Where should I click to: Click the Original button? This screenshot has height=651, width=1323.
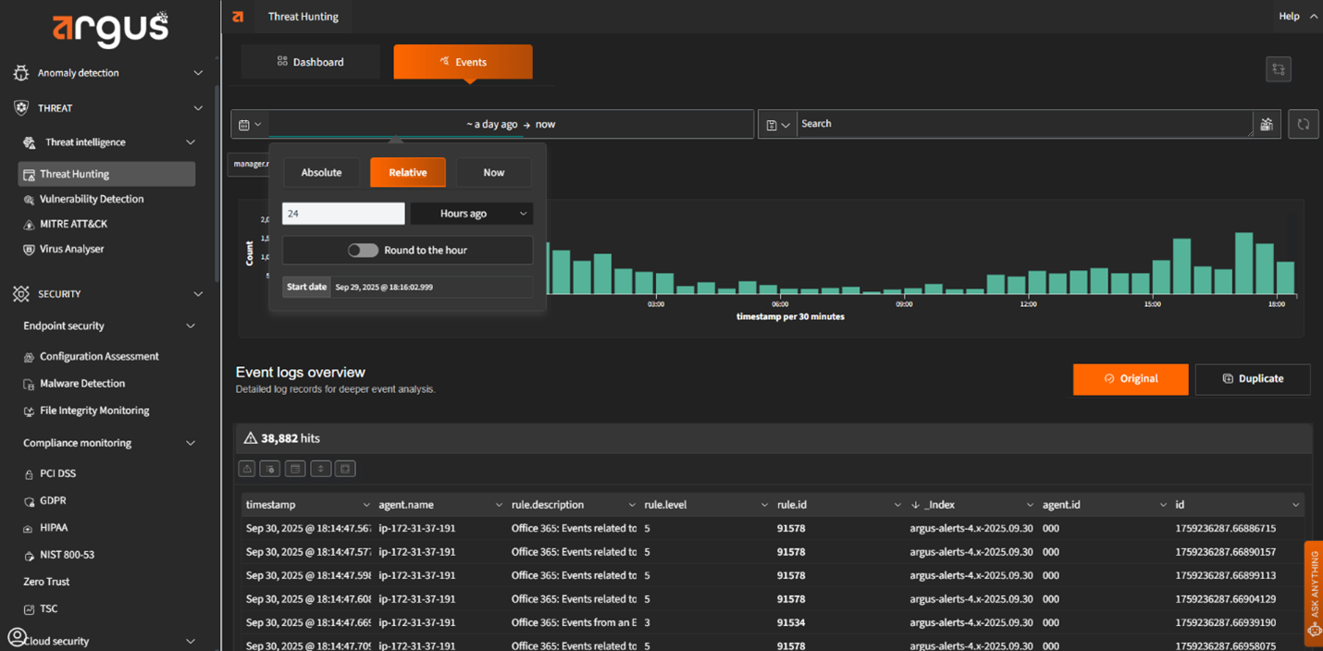click(1130, 379)
